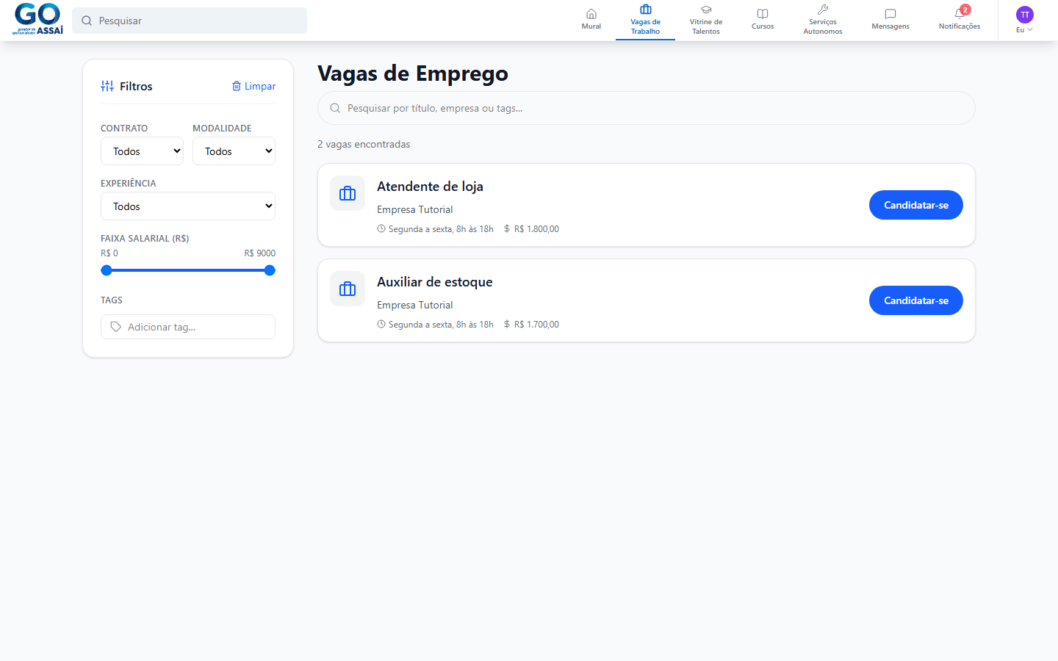Switch to the Mural tab
This screenshot has width=1058, height=661.
click(591, 21)
